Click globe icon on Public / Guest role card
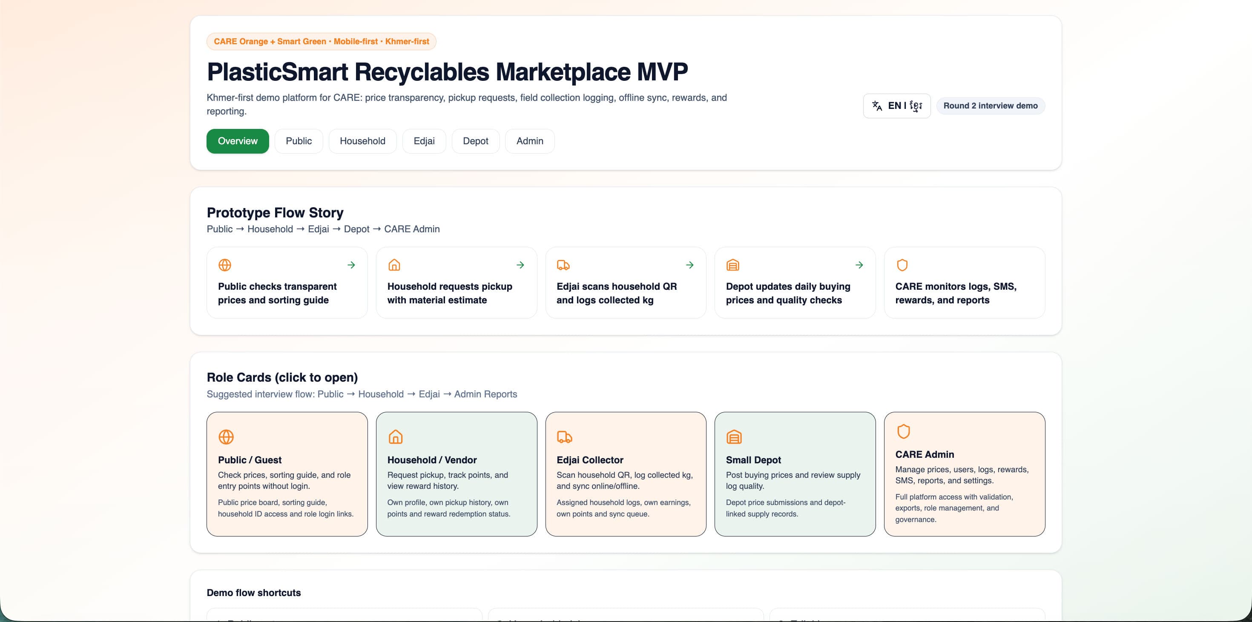Viewport: 1252px width, 622px height. pos(226,437)
